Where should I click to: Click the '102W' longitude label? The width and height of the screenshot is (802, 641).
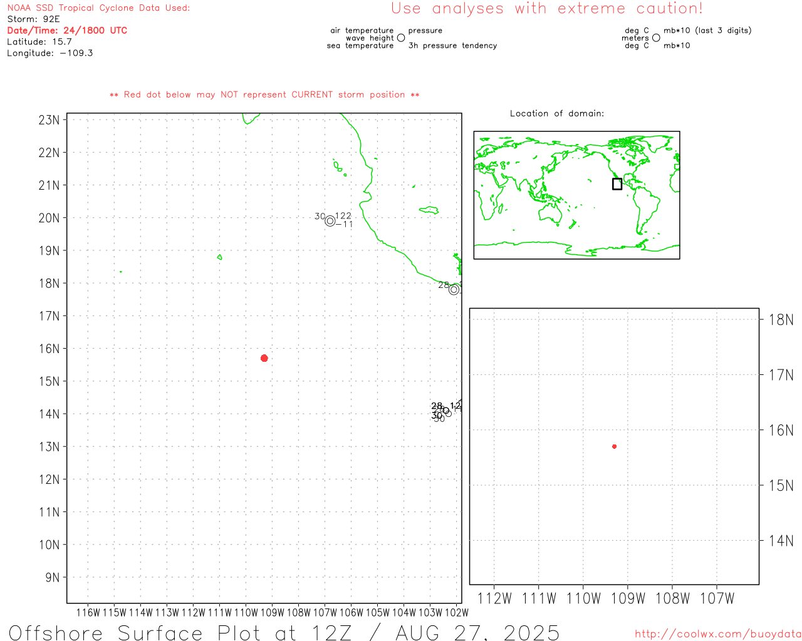(x=457, y=613)
